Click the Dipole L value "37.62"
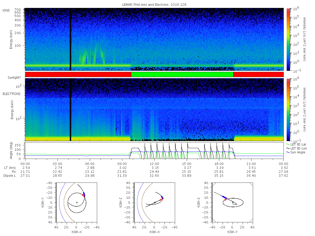The width and height of the screenshot is (315, 236). pos(283,175)
